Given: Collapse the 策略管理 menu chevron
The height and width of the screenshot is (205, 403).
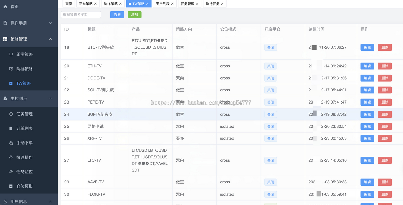Looking at the screenshot, I should tap(51, 39).
